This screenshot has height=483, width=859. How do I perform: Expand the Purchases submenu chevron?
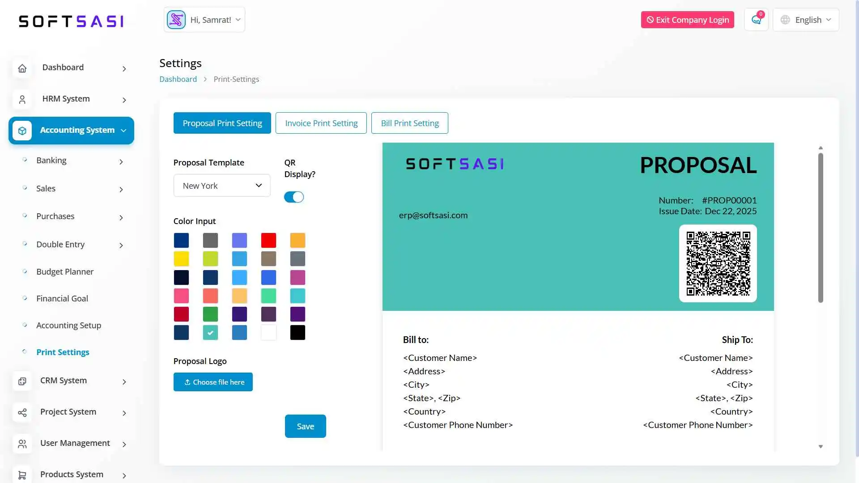tap(121, 218)
